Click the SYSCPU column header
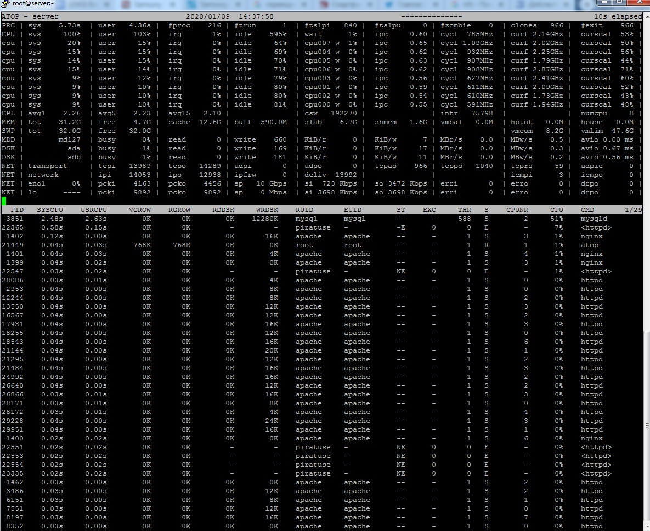The image size is (650, 531). click(49, 210)
